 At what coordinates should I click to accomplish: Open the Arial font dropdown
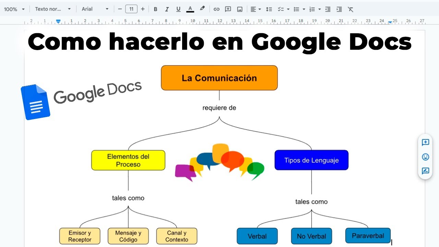tap(95, 9)
